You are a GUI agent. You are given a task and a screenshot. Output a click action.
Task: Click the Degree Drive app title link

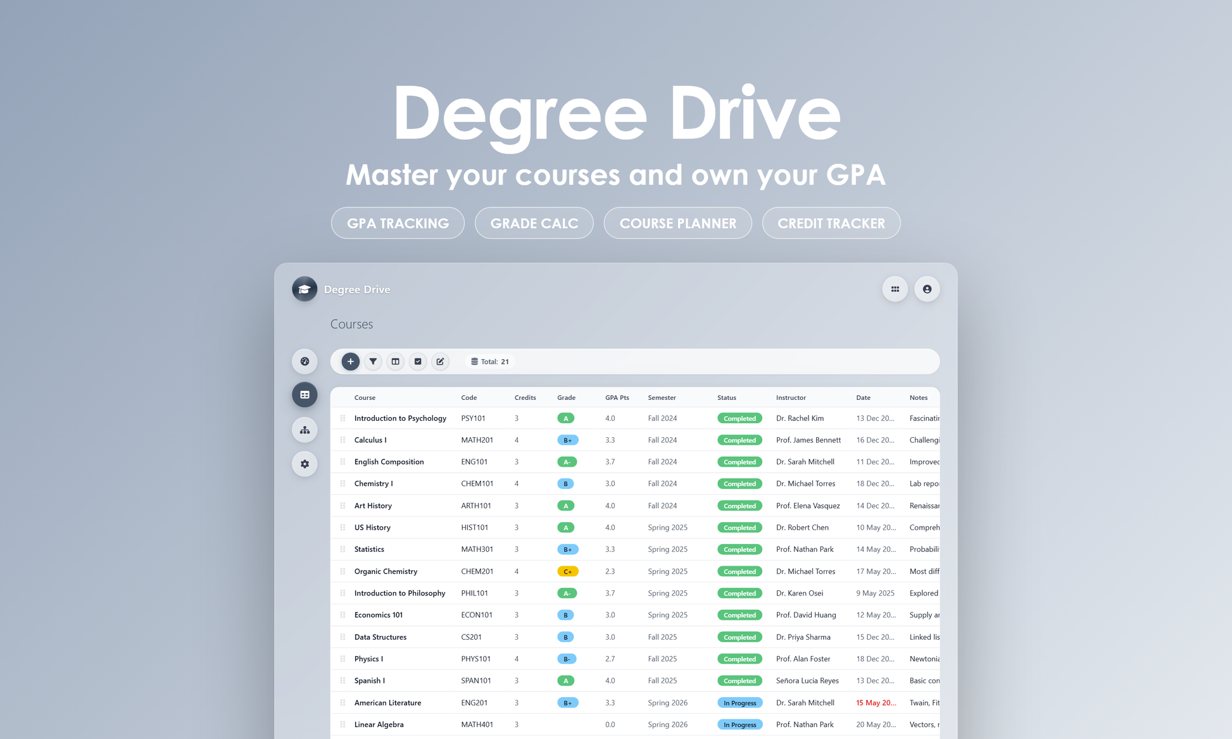coord(357,289)
